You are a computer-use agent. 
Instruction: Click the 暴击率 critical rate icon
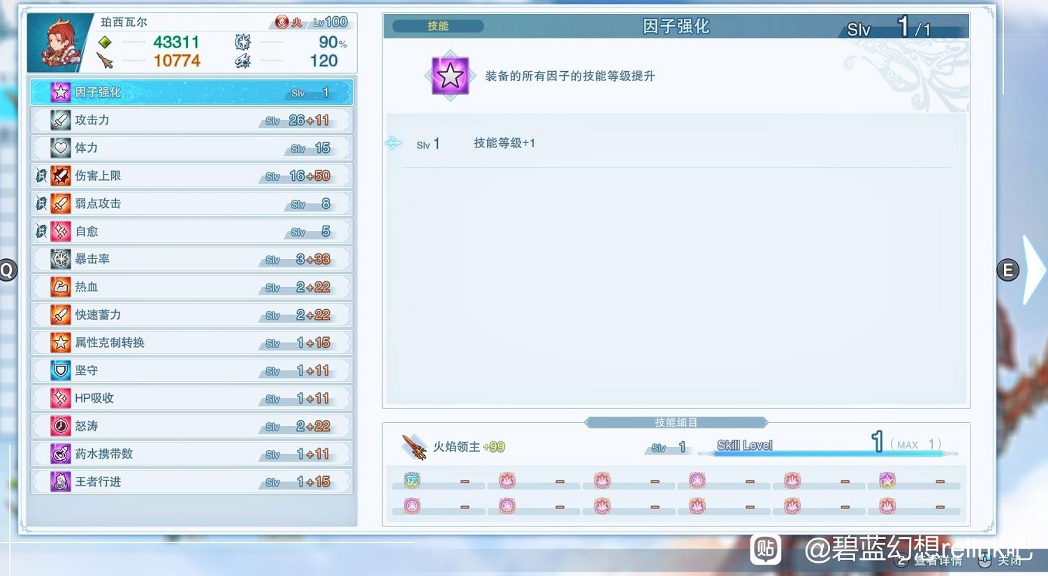coord(60,259)
